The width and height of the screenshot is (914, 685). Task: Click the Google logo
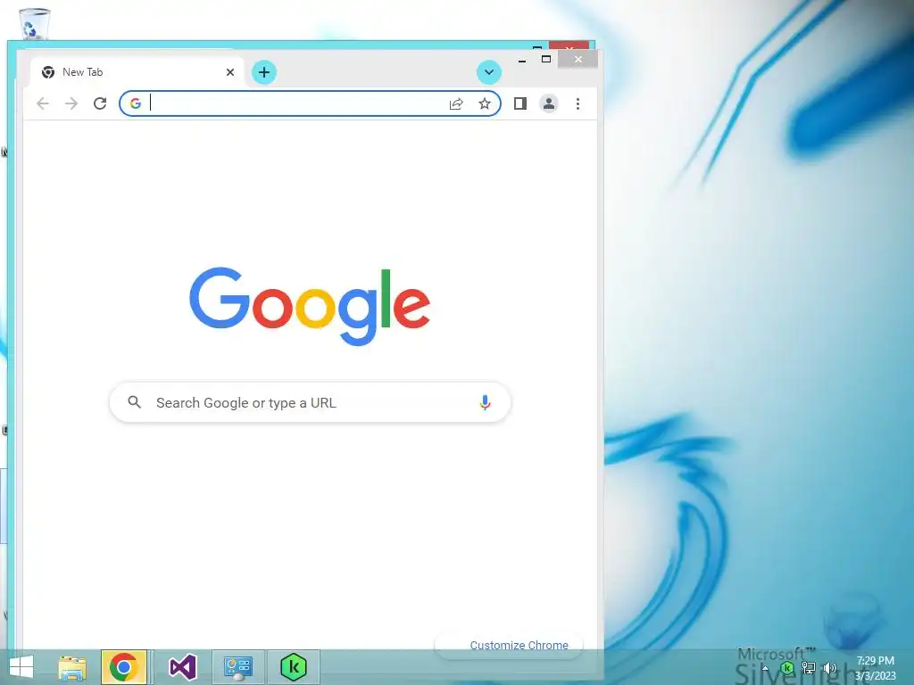click(310, 307)
